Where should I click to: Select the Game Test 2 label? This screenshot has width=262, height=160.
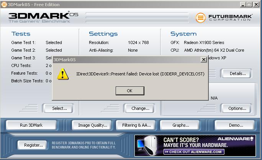coord(23,50)
